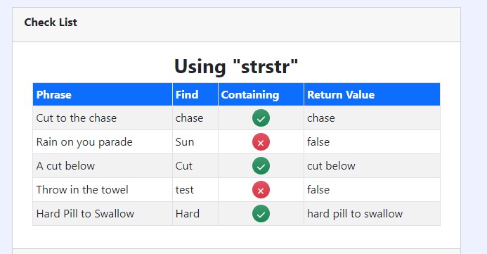Select the Find column header
Viewport: 487px width, 254px height.
tap(195, 94)
